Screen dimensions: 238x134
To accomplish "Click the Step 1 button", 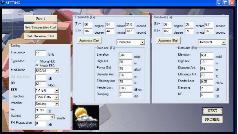I will 41,18.
